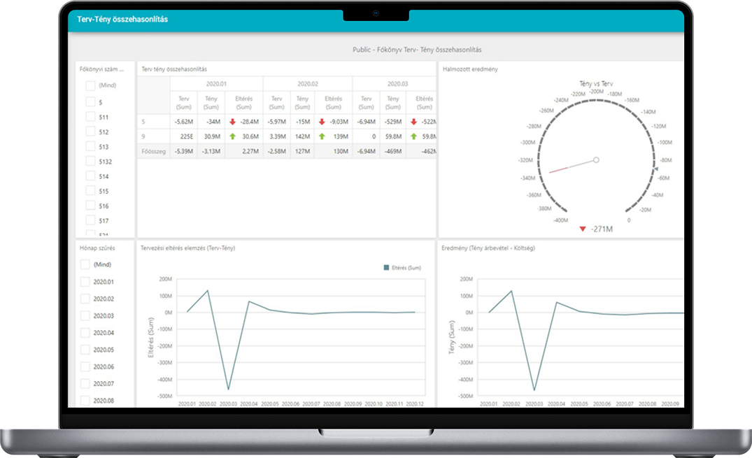Expand row 5 in the comparison table
Viewport: 752px width, 458px height.
pyautogui.click(x=143, y=122)
